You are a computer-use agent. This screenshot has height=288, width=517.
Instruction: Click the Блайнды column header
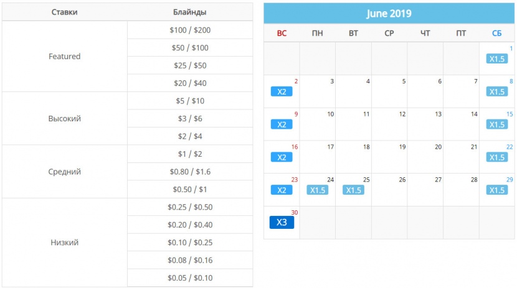coord(190,12)
